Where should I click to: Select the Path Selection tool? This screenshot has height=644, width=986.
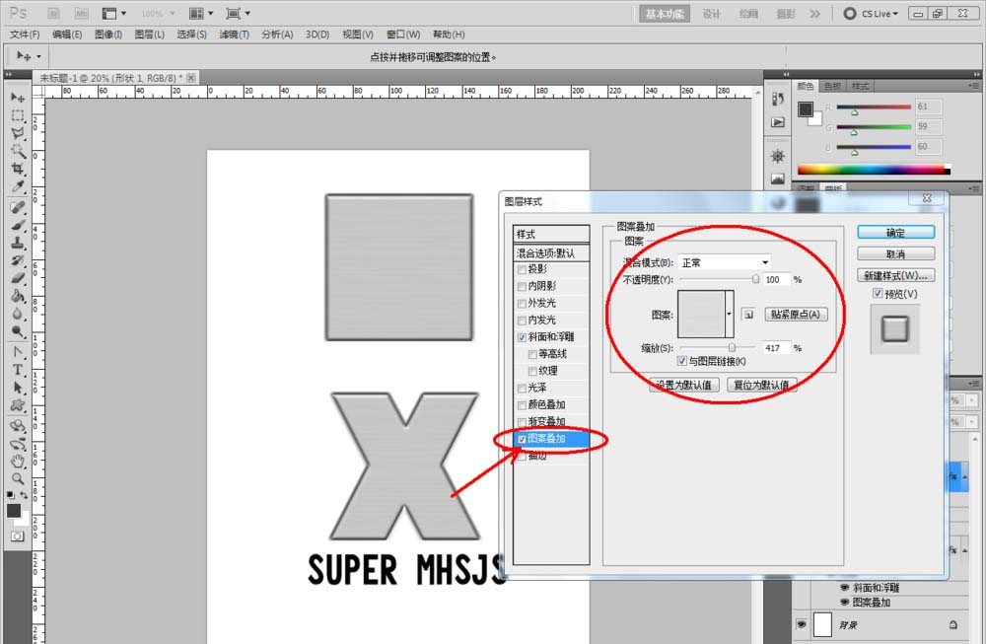[x=18, y=388]
